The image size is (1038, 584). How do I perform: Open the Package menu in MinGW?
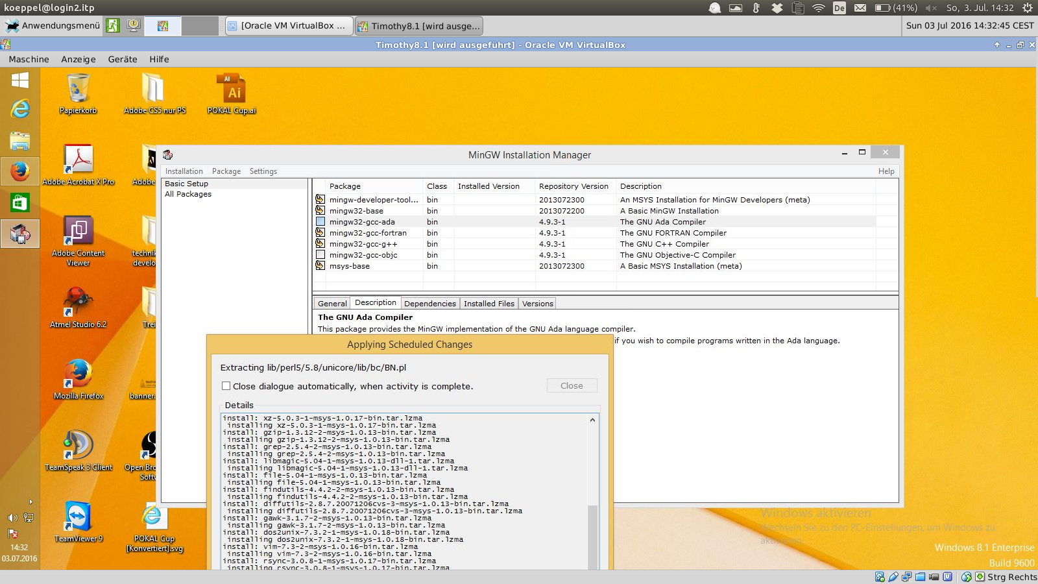[226, 171]
